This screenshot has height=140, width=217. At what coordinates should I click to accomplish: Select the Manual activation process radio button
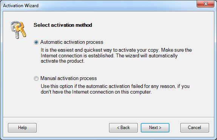tap(36, 78)
